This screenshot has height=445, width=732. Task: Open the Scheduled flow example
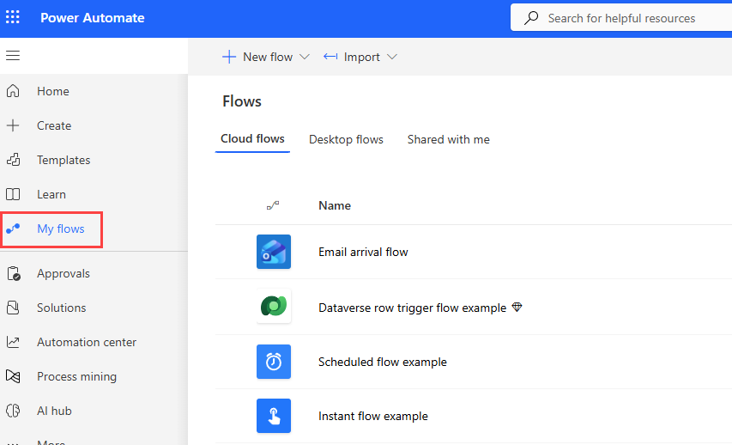[x=383, y=362]
